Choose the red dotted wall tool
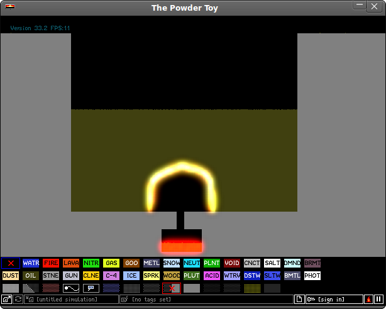Image resolution: width=386 pixels, height=309 pixels. point(51,288)
